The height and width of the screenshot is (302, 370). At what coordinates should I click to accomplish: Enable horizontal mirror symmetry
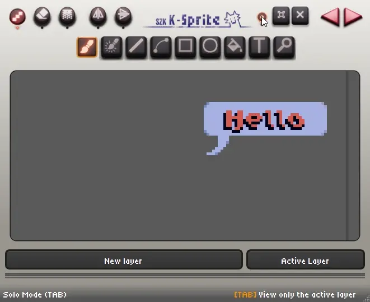coord(98,16)
